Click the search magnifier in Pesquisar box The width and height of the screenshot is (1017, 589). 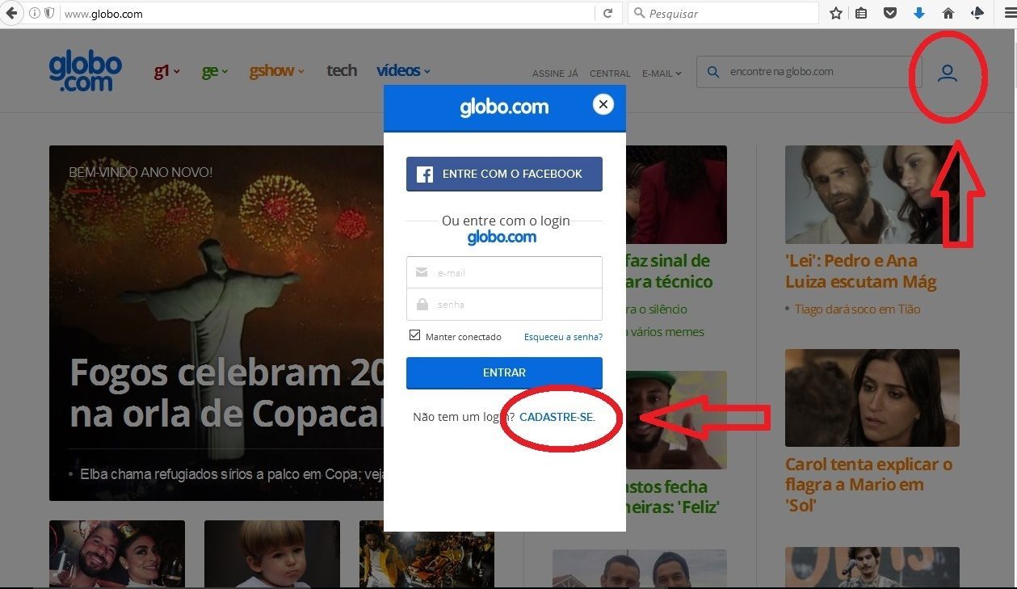pyautogui.click(x=639, y=13)
